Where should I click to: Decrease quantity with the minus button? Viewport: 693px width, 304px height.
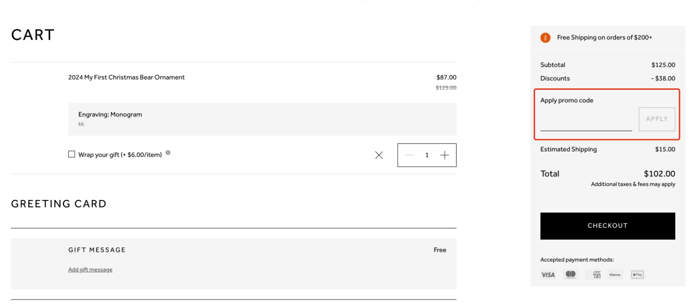409,155
